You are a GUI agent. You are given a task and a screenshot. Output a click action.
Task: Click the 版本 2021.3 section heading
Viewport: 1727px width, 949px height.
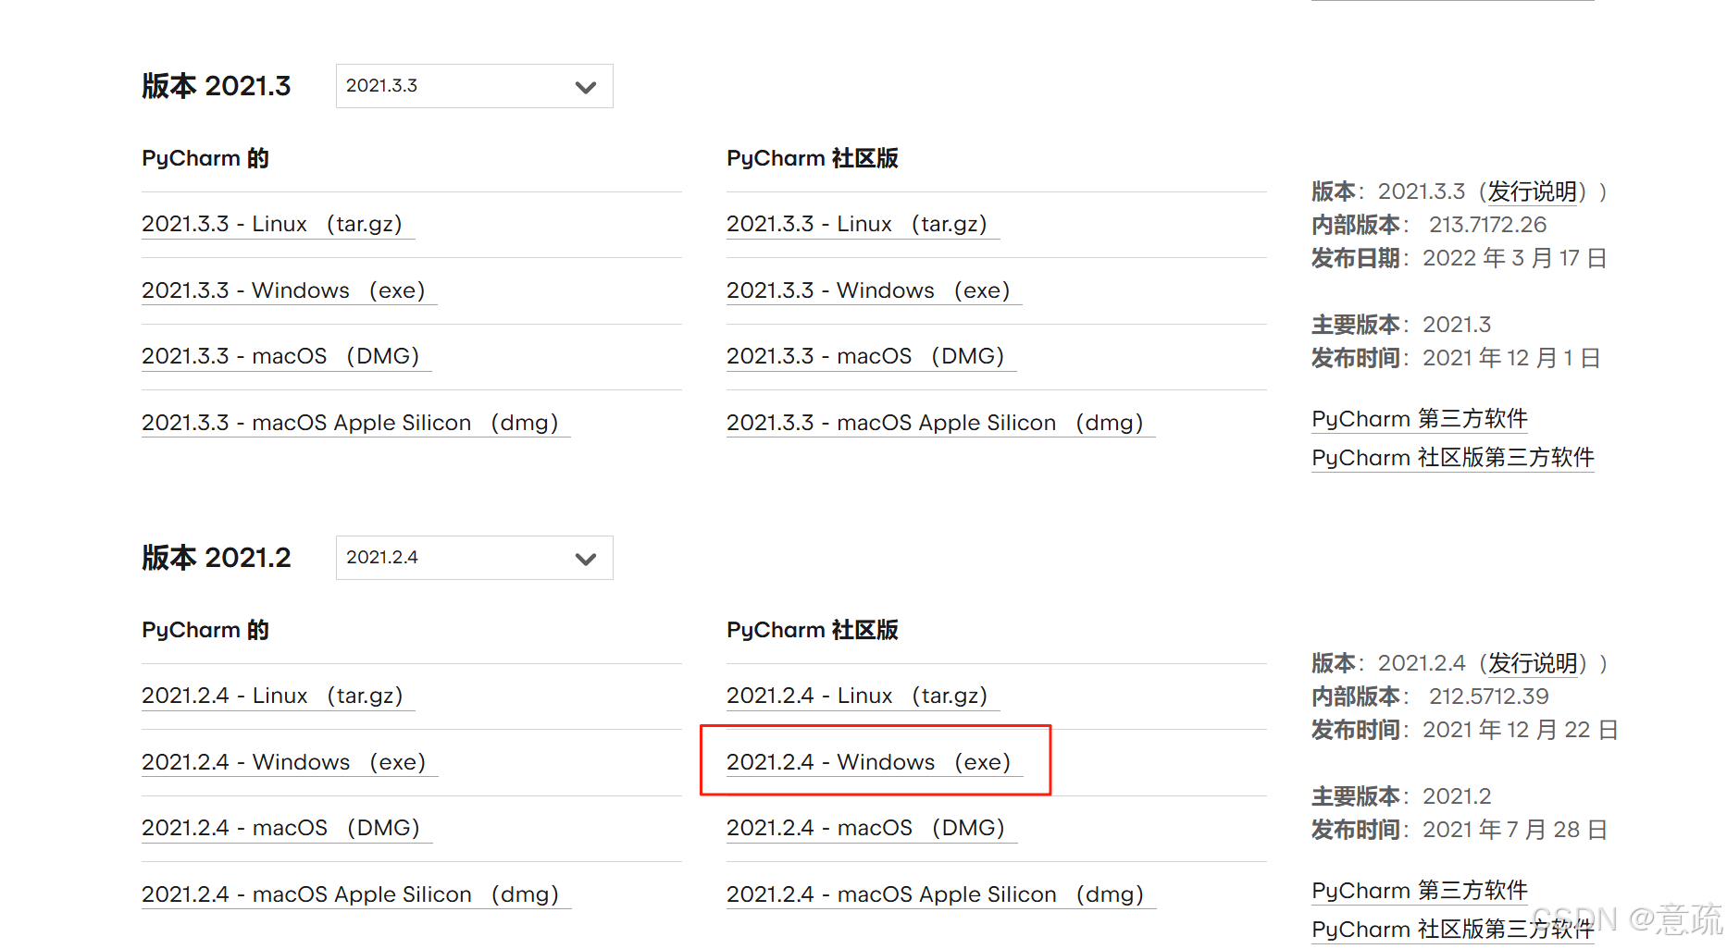pyautogui.click(x=217, y=86)
